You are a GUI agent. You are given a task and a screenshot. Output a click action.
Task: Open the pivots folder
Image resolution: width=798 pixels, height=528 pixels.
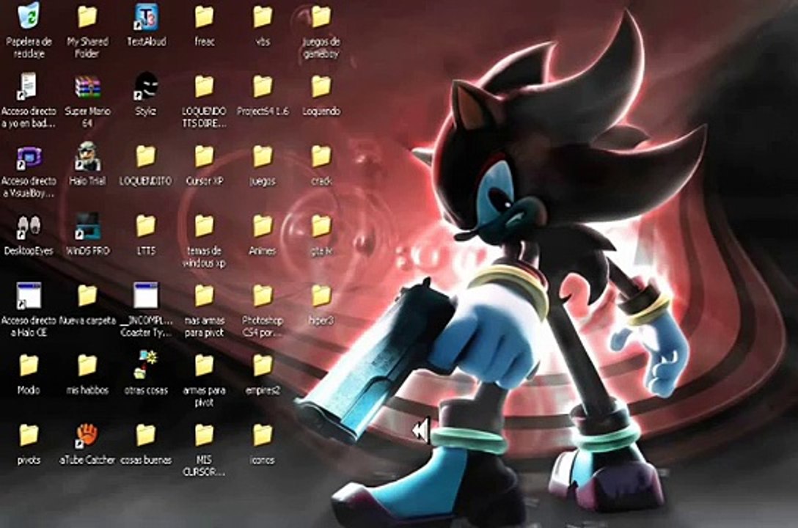point(29,434)
